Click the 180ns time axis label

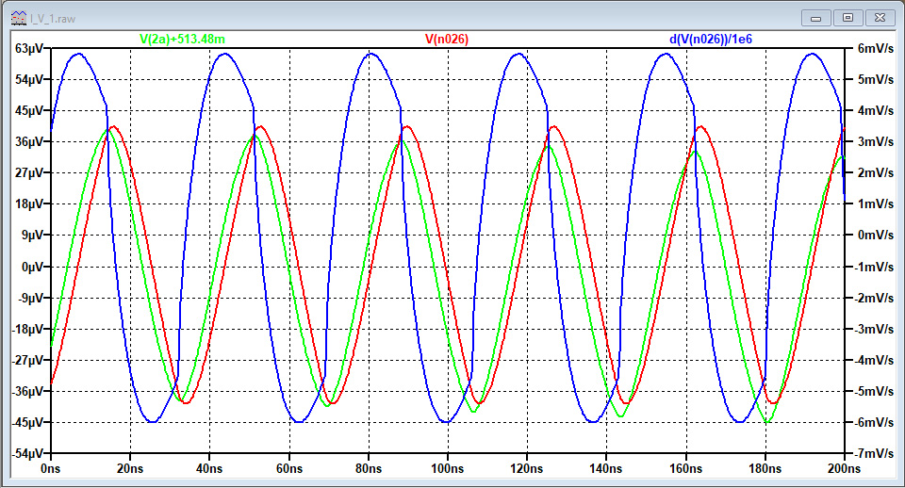[x=765, y=469]
